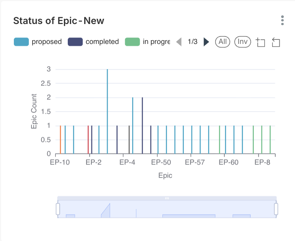Select all legend items with All button

coord(223,42)
